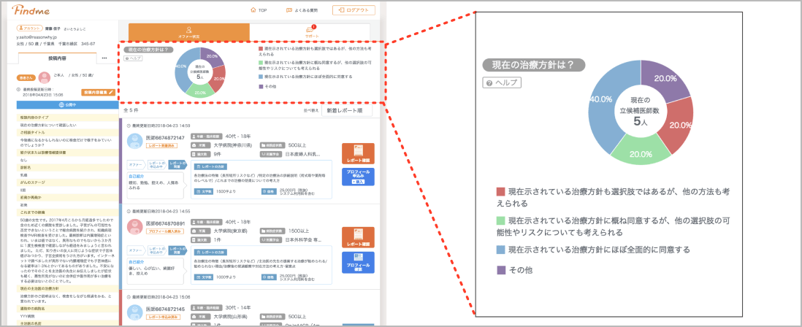Switch to the オファー状況 tab
The height and width of the screenshot is (327, 802).
(188, 32)
